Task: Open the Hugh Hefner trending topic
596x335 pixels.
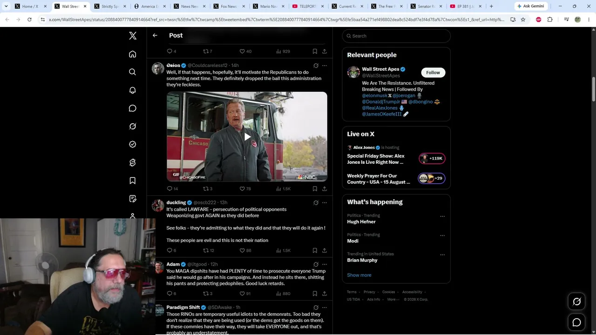Action: 361,222
